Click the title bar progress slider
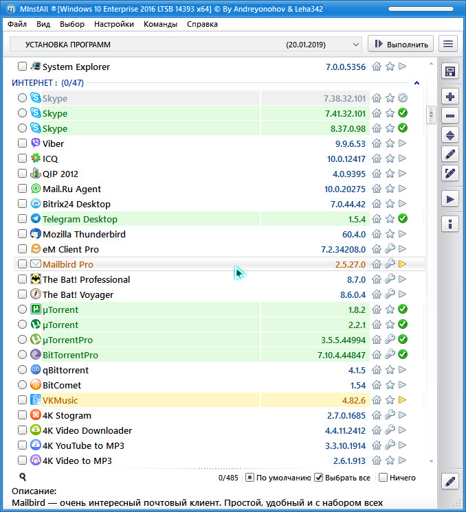Screen dimensions: 466x512 click(x=421, y=9)
